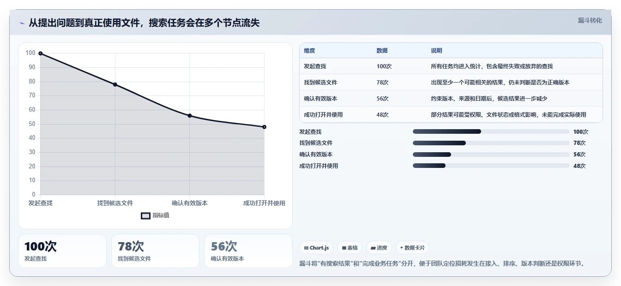
Task: Click the 找到候选文件 x-axis label on the chart
Action: (115, 203)
